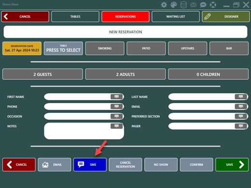This screenshot has width=251, height=188.
Task: Toggle the Upstairs section option
Action: click(187, 48)
